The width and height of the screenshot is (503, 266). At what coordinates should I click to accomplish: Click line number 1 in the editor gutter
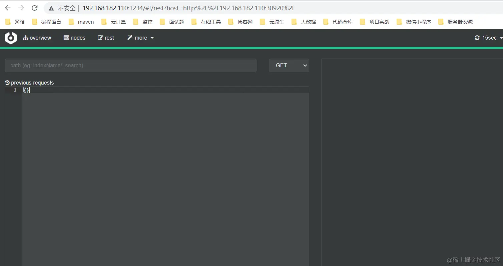(15, 90)
